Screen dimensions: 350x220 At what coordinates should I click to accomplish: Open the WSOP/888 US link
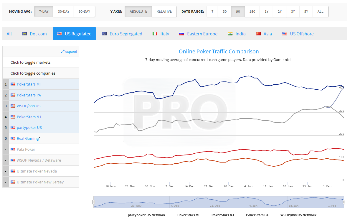click(x=29, y=106)
